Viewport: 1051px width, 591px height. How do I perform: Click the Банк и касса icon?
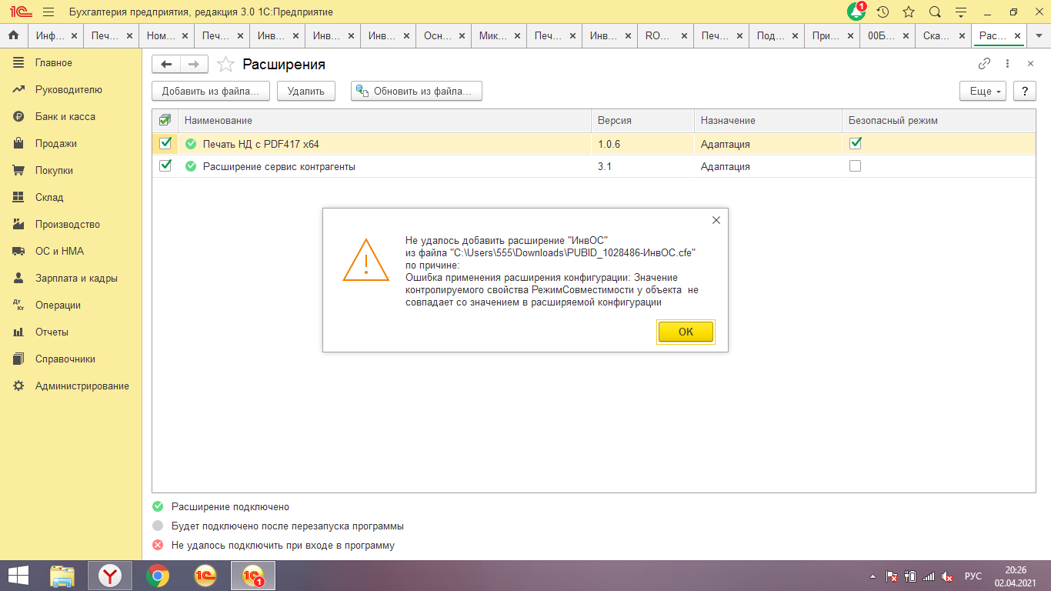pyautogui.click(x=19, y=116)
